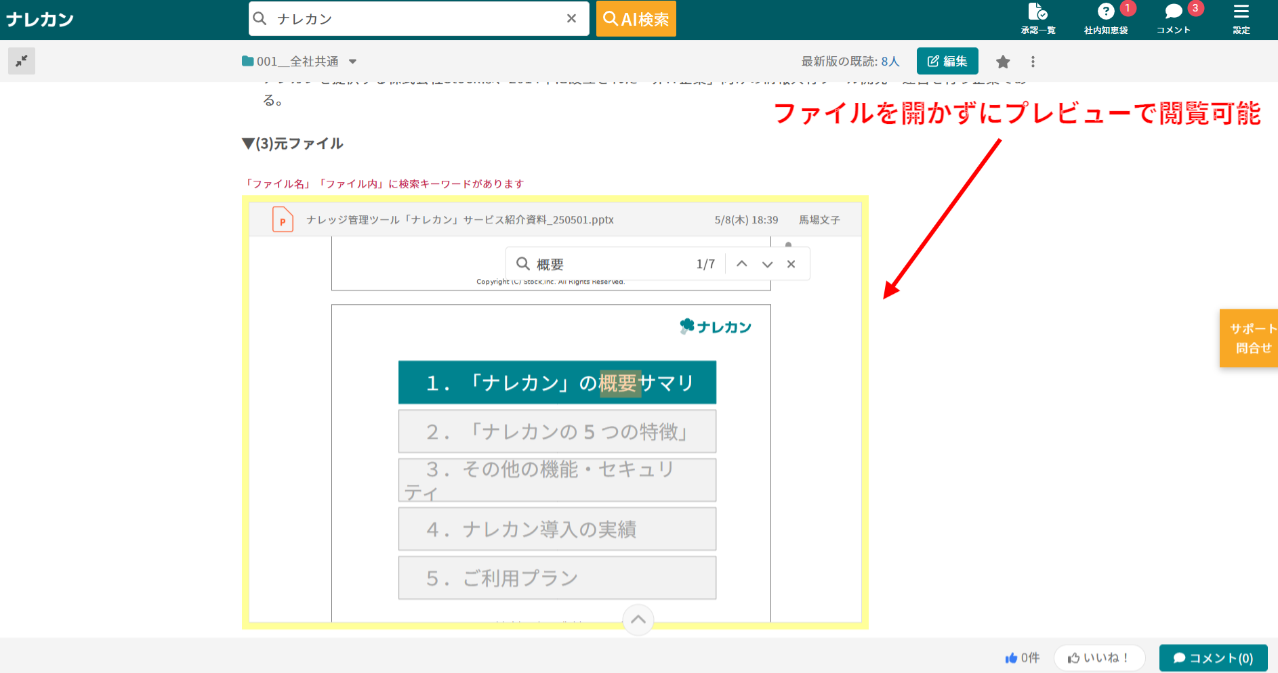Clear the ナレカン search field text
This screenshot has height=673, width=1278.
pyautogui.click(x=571, y=19)
